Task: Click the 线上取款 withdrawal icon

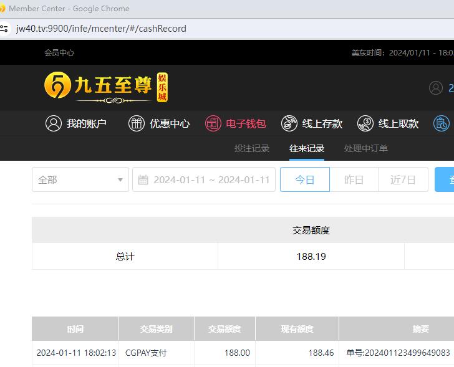Action: (x=365, y=123)
